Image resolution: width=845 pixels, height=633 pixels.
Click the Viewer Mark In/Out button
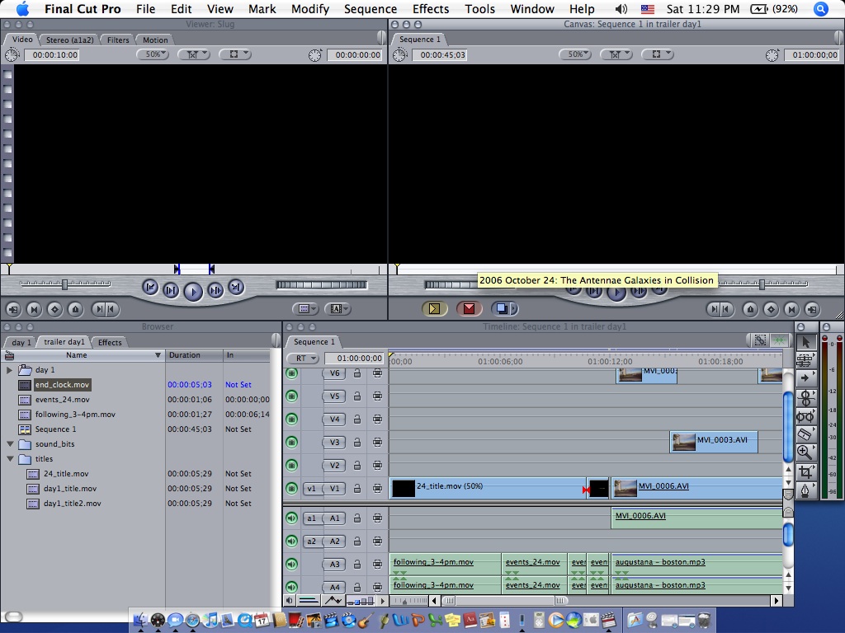pos(105,309)
